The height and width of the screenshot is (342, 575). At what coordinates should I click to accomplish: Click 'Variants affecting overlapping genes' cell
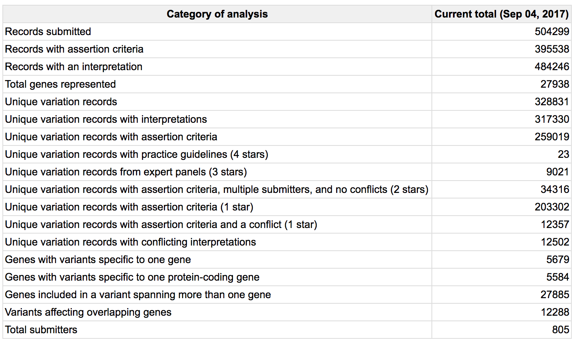tap(88, 312)
